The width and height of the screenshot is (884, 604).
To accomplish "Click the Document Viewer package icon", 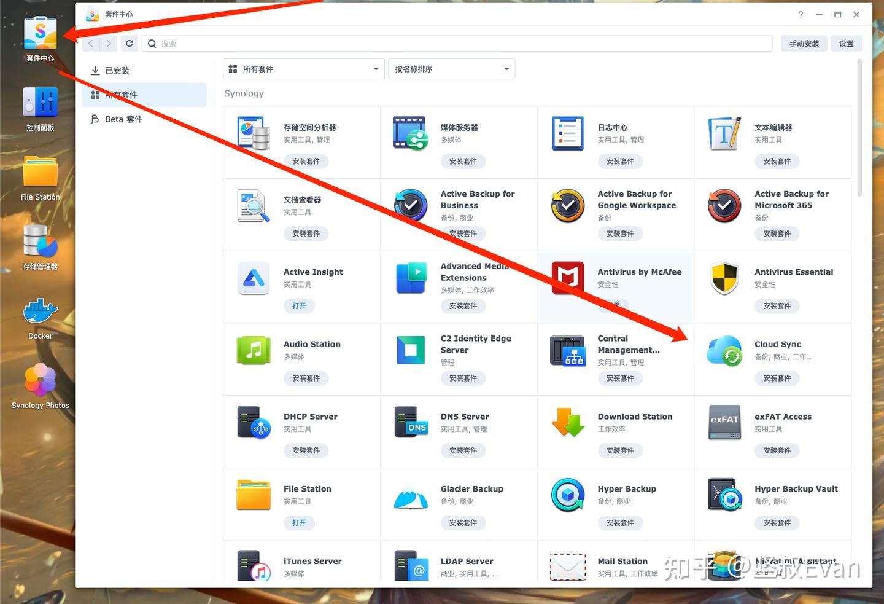I will coord(254,206).
